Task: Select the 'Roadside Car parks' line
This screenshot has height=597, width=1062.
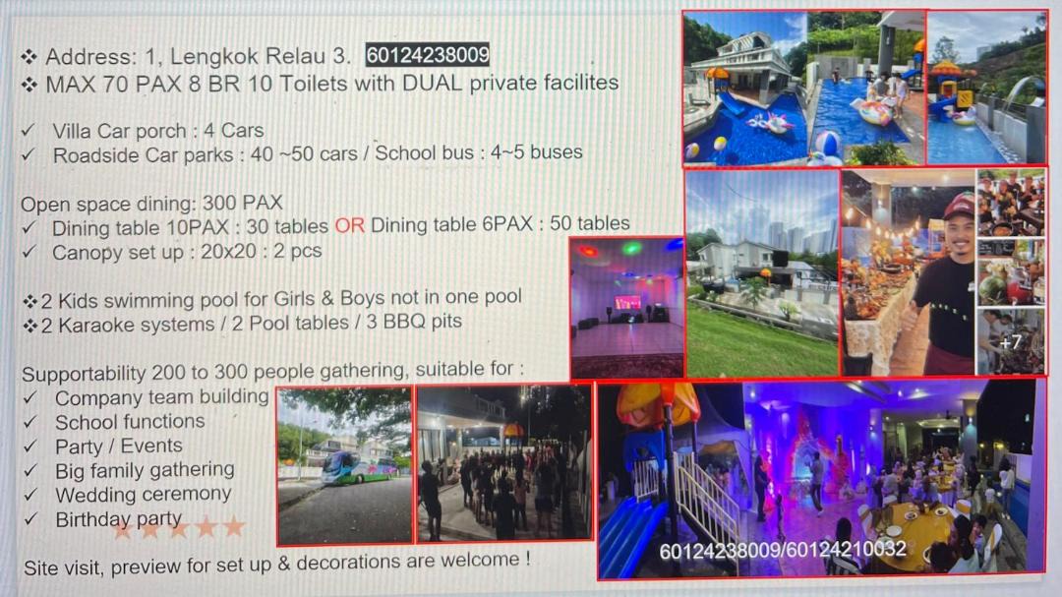Action: pyautogui.click(x=317, y=153)
